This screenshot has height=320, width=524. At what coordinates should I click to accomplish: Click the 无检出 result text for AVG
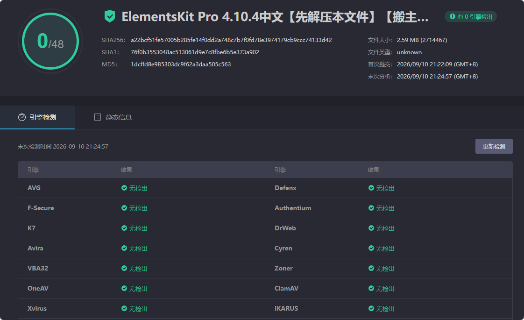click(138, 188)
